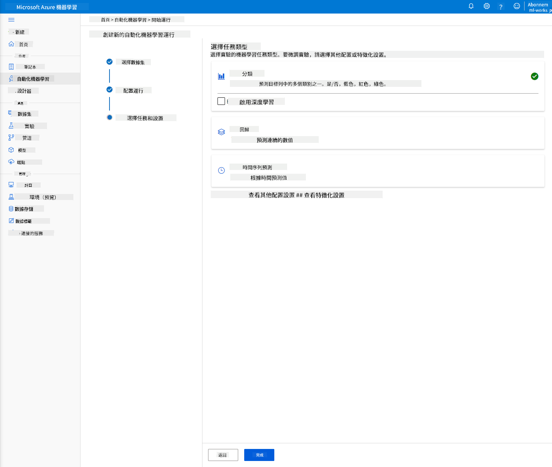Click the 根據時間預測值 description text

[x=269, y=177]
